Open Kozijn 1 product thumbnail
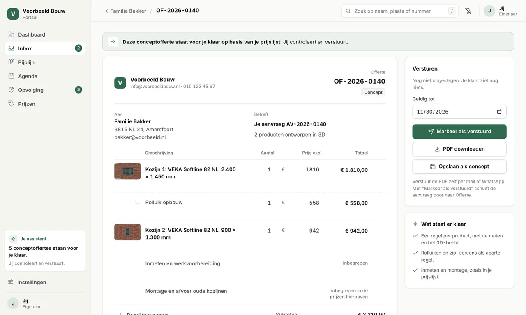 pos(127,171)
